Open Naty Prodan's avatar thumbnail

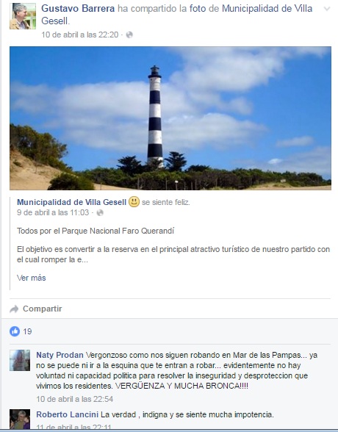pyautogui.click(x=20, y=360)
